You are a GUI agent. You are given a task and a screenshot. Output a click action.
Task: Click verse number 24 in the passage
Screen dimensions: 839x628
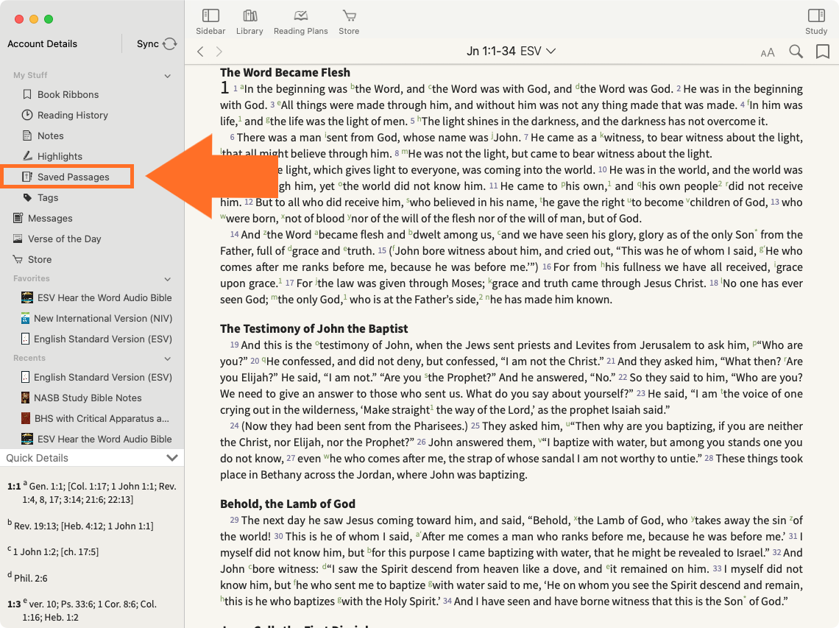tap(234, 426)
